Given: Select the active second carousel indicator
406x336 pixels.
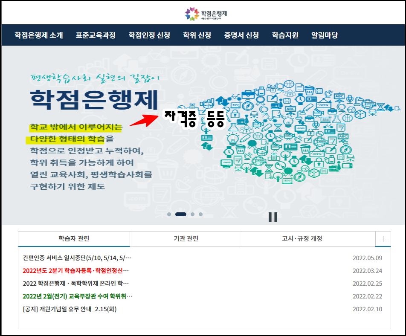Looking at the screenshot, I should (x=181, y=214).
